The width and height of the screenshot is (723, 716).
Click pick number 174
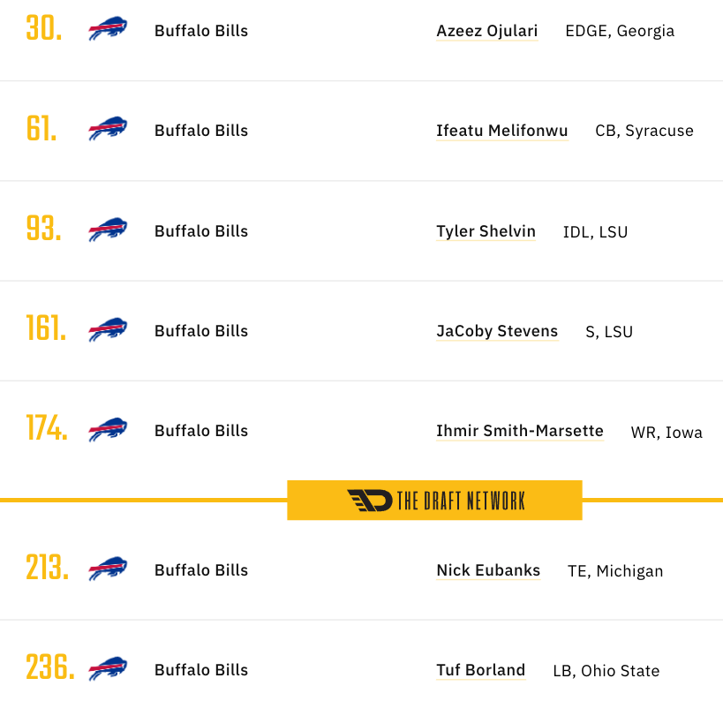47,428
